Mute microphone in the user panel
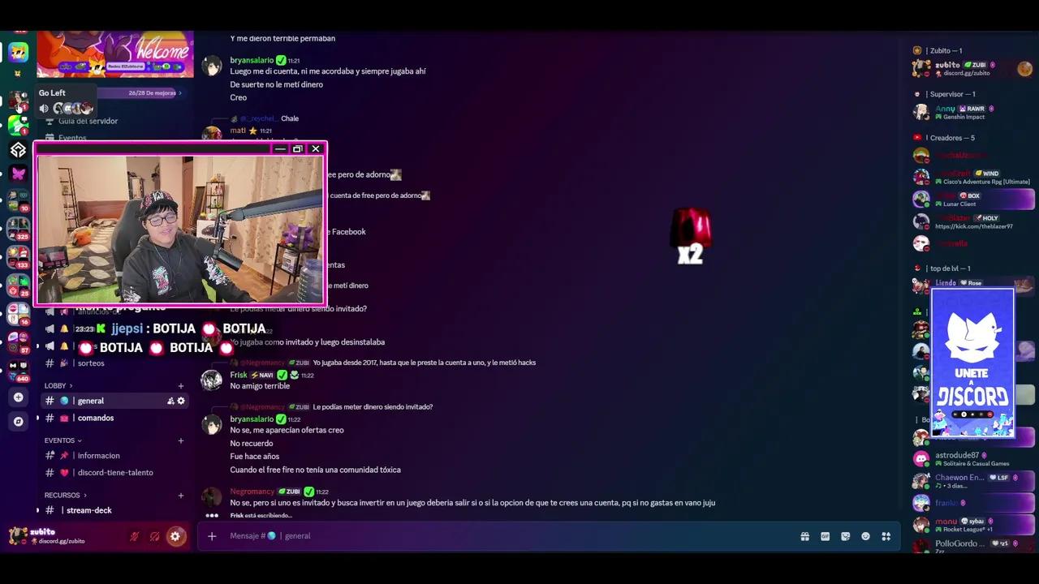 (x=135, y=536)
